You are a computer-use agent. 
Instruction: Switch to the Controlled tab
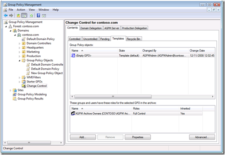pos(74,39)
